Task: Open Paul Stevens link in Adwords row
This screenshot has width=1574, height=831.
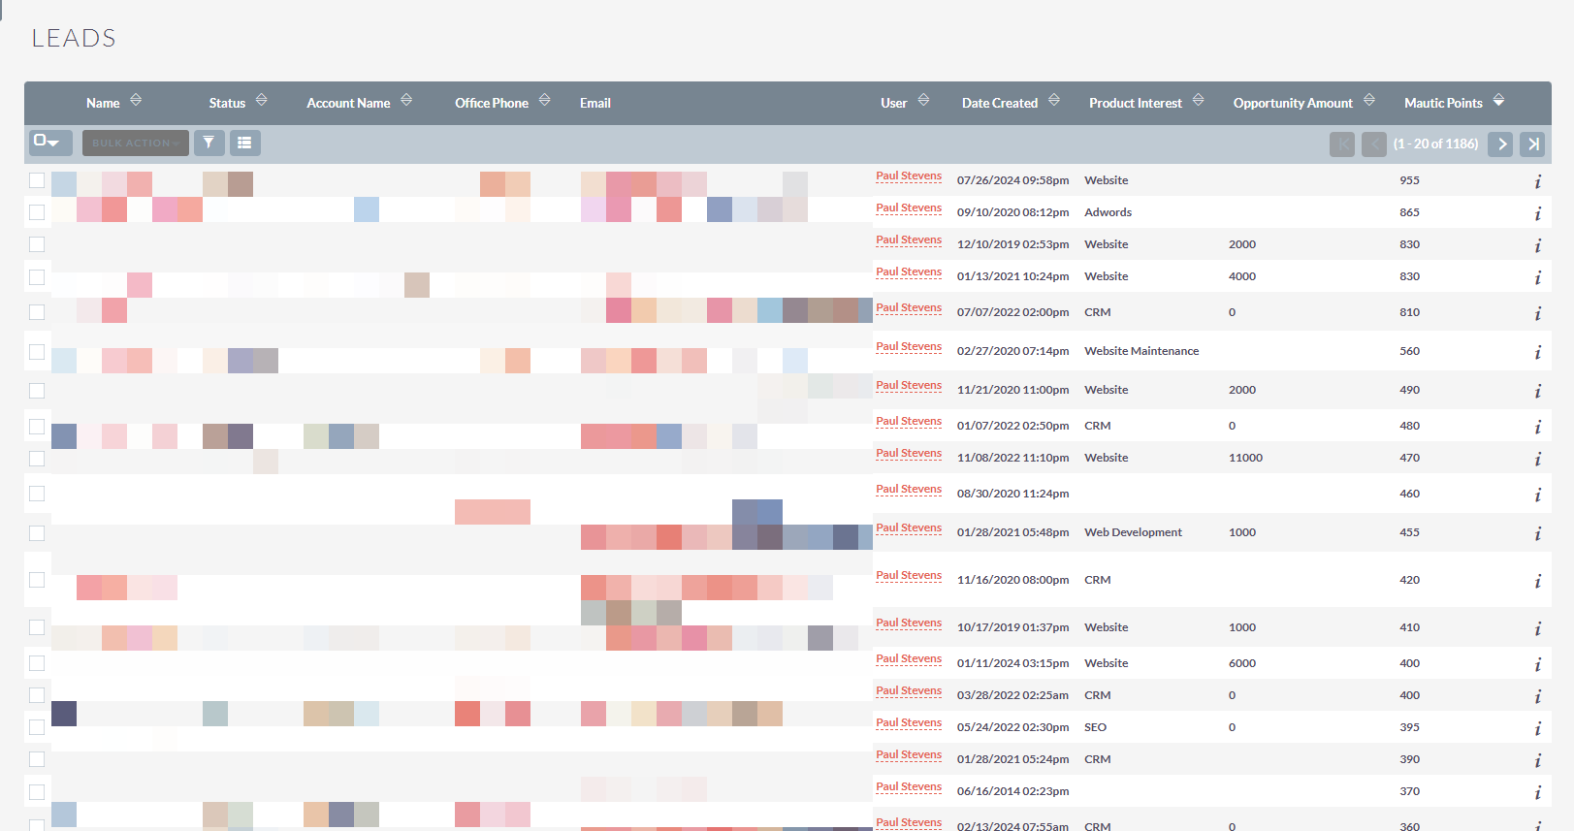Action: coord(909,208)
